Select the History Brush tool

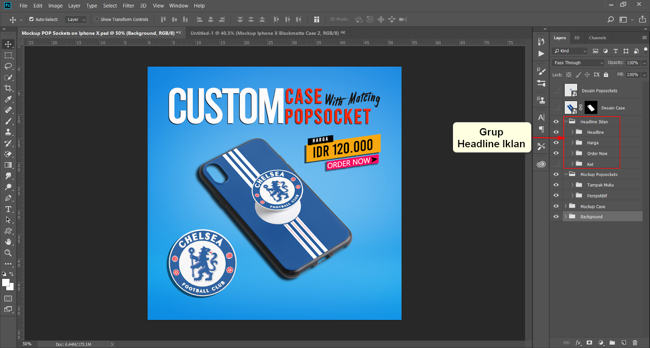pos(8,143)
